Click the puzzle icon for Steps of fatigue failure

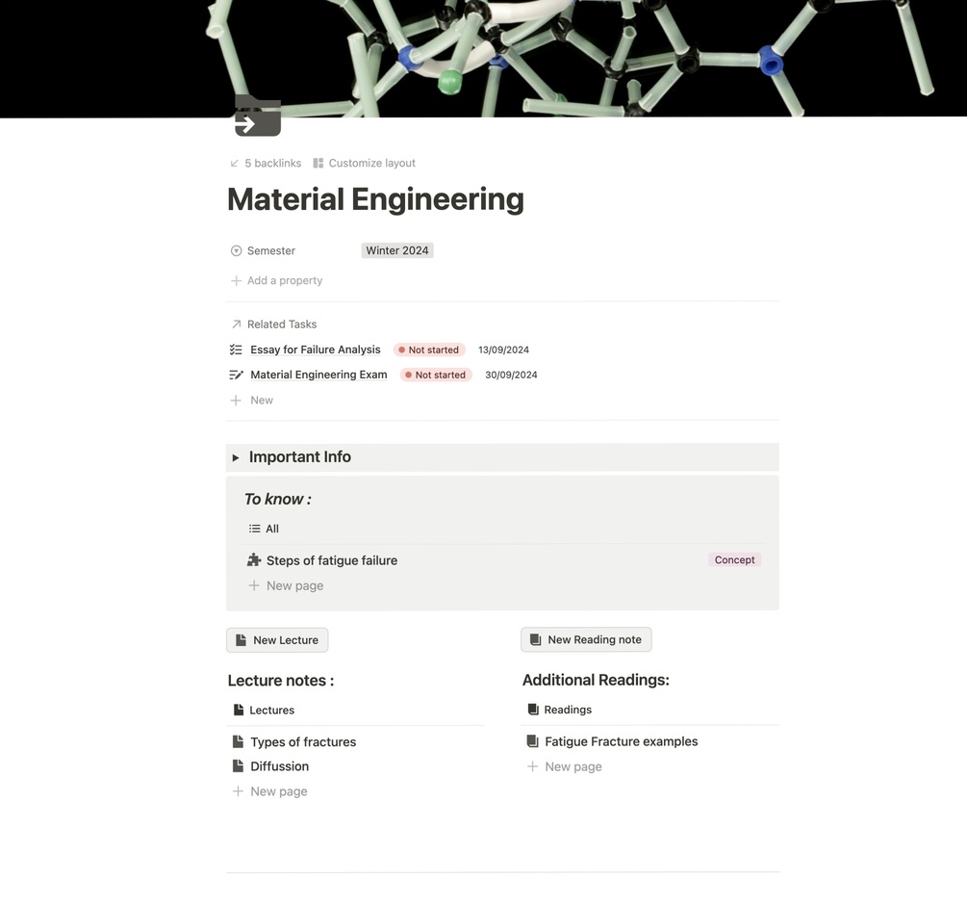254,560
